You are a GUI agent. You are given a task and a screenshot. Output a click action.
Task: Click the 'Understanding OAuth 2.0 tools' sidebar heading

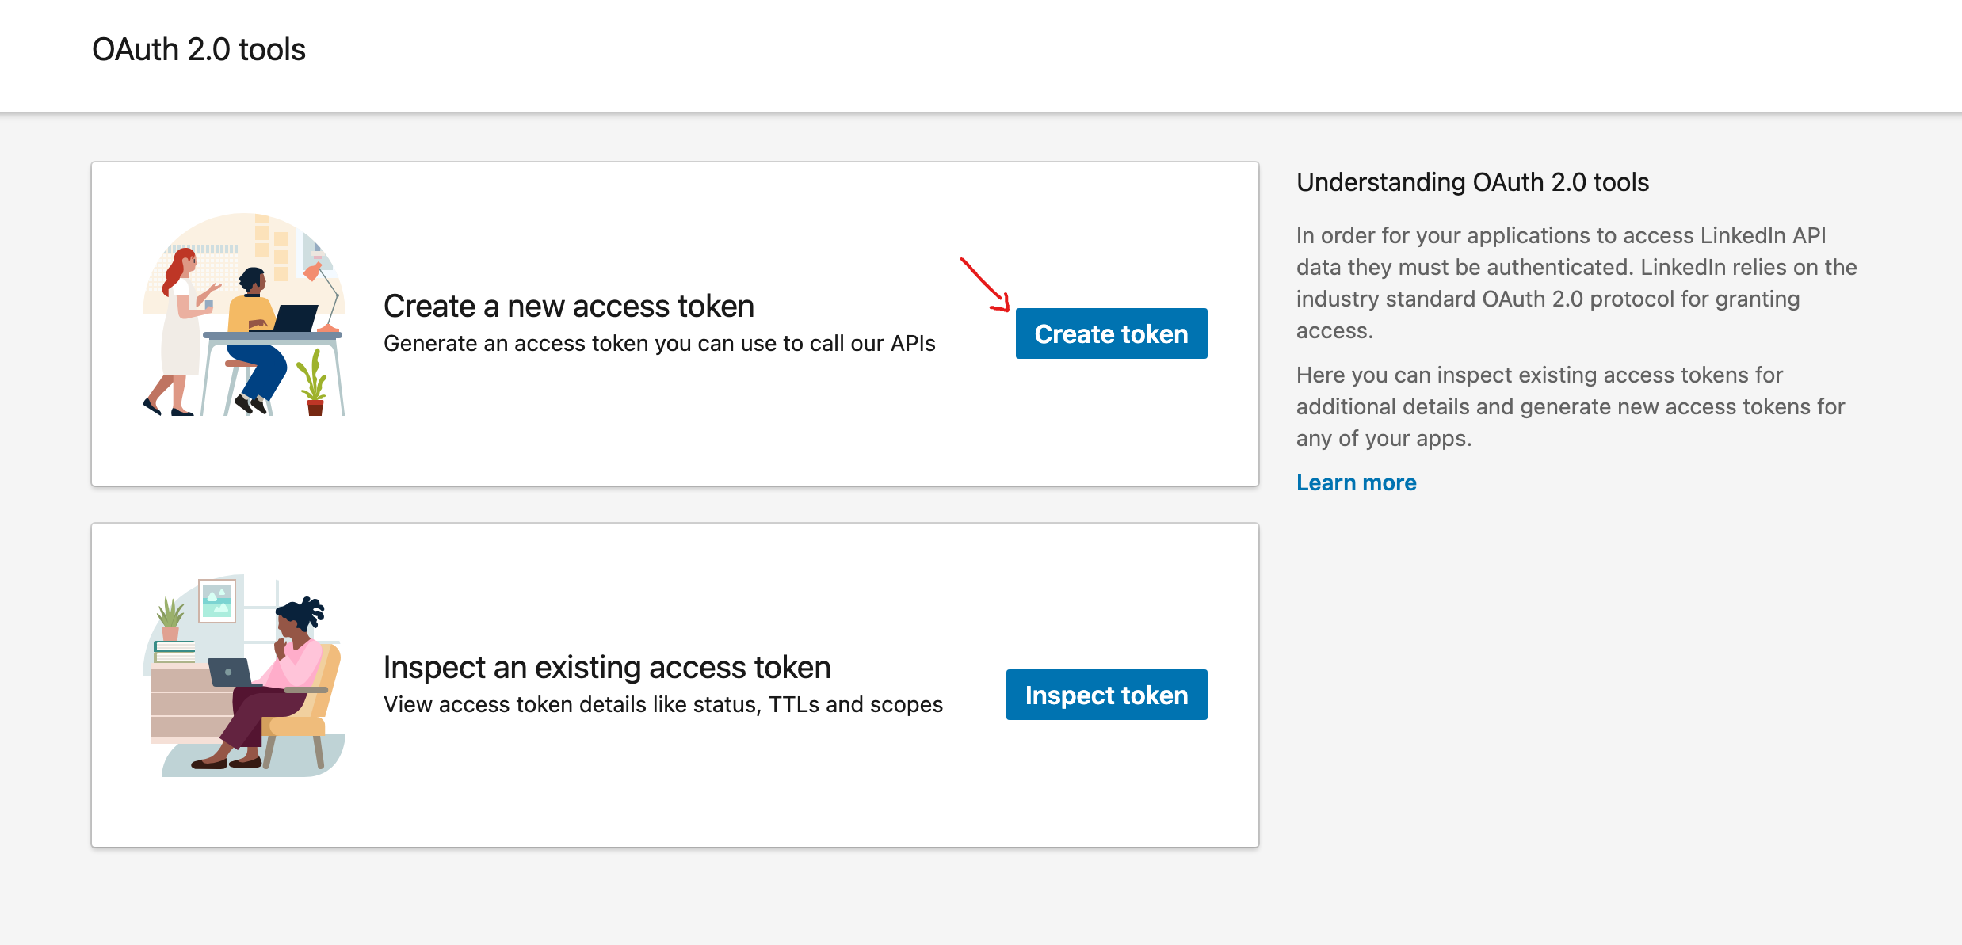1472,182
